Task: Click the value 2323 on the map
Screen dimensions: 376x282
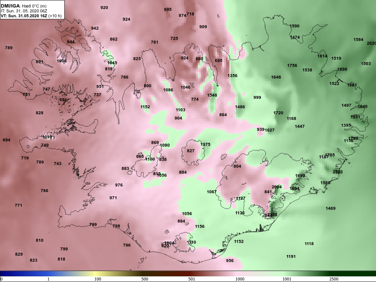Action: click(x=338, y=172)
